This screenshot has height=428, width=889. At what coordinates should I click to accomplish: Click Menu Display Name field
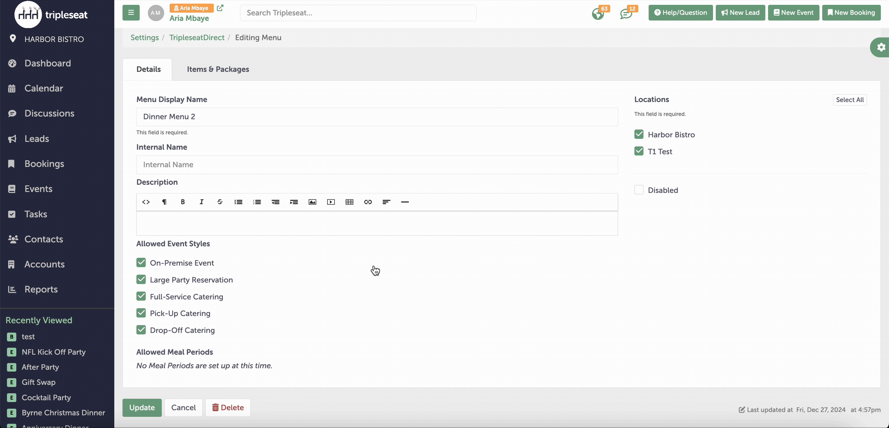(377, 117)
